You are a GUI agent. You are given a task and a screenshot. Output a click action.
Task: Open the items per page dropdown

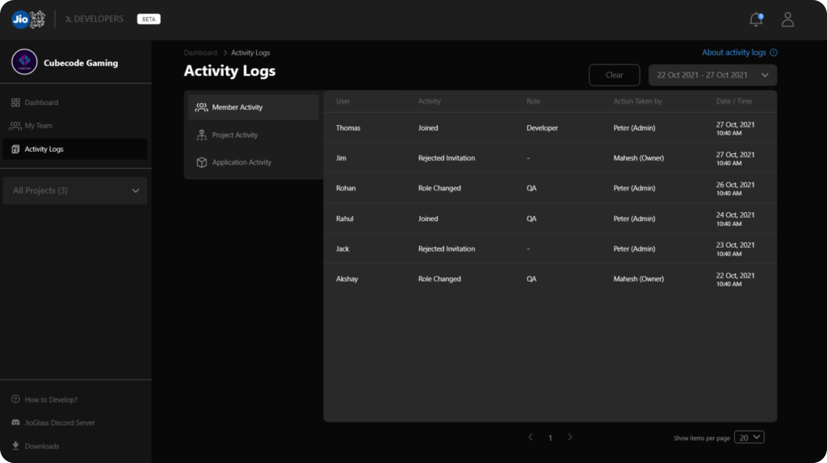tap(749, 437)
